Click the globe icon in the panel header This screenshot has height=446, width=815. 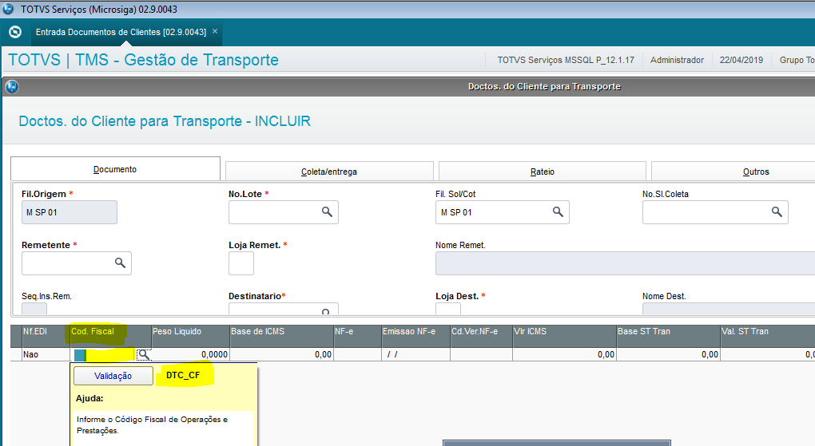[11, 87]
